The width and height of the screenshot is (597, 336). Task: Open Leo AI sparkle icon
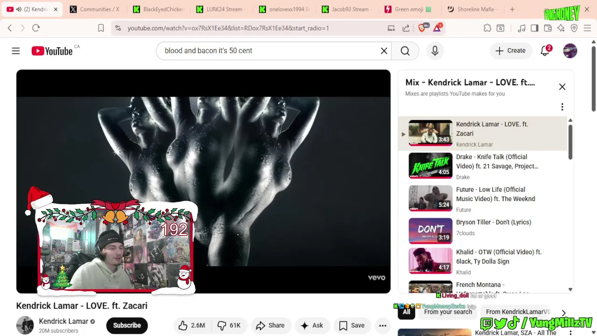[561, 28]
